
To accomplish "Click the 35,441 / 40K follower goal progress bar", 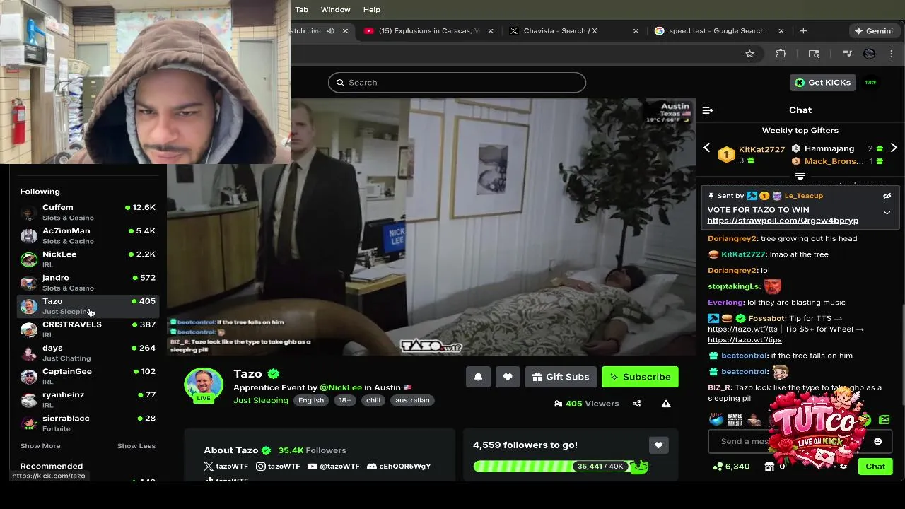I will [x=560, y=467].
